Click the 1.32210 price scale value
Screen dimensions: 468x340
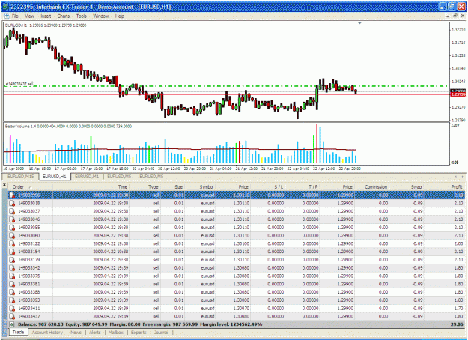(x=458, y=30)
